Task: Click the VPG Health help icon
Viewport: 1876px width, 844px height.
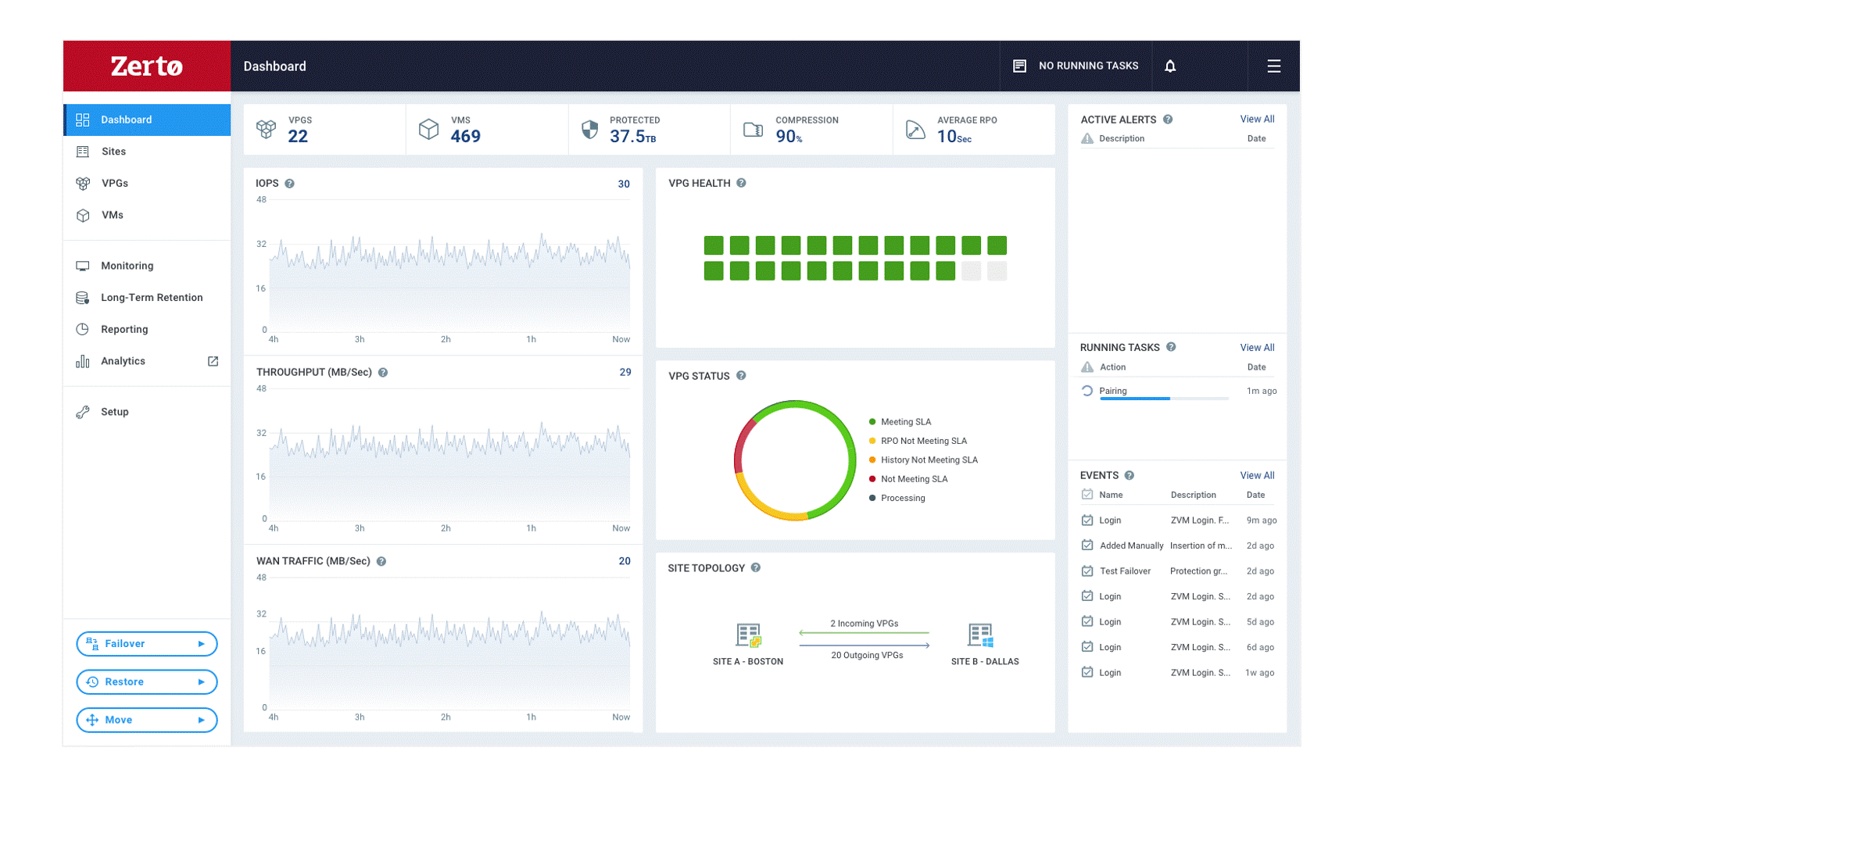Action: 741,183
